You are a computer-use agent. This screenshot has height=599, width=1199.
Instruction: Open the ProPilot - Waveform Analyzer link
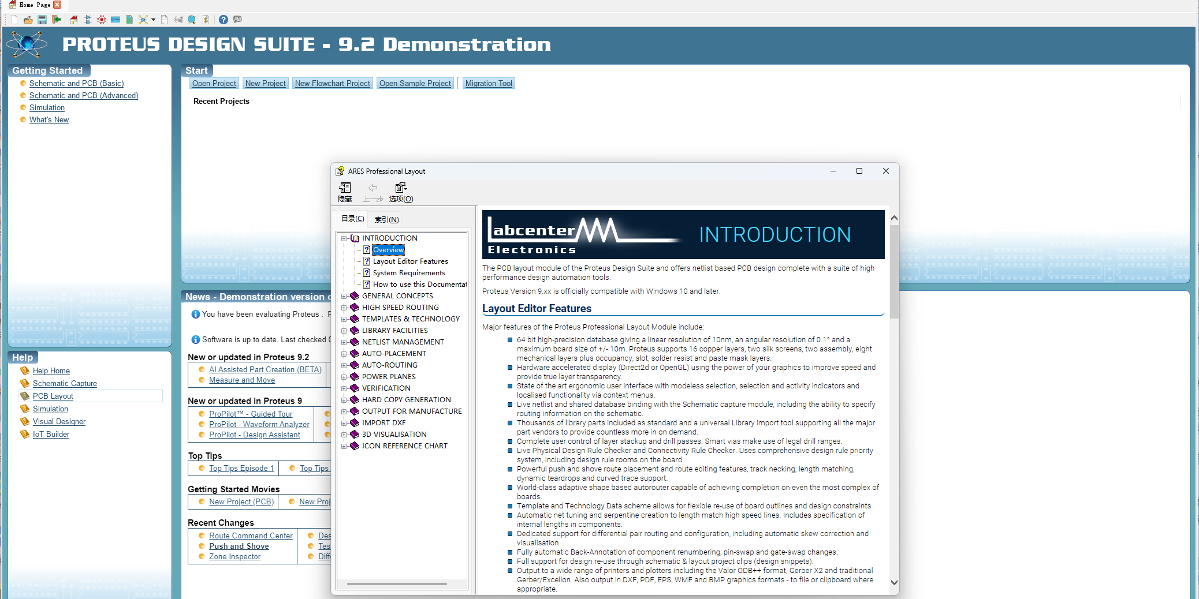point(259,425)
